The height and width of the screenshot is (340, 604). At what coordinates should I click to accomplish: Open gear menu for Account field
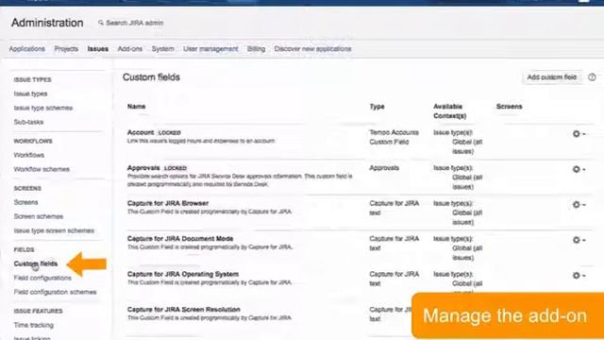point(579,134)
